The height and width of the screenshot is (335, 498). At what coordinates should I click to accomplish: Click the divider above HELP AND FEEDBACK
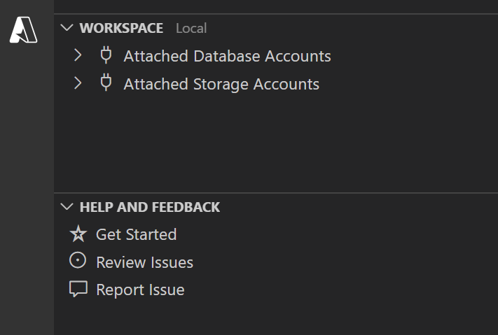pos(276,193)
